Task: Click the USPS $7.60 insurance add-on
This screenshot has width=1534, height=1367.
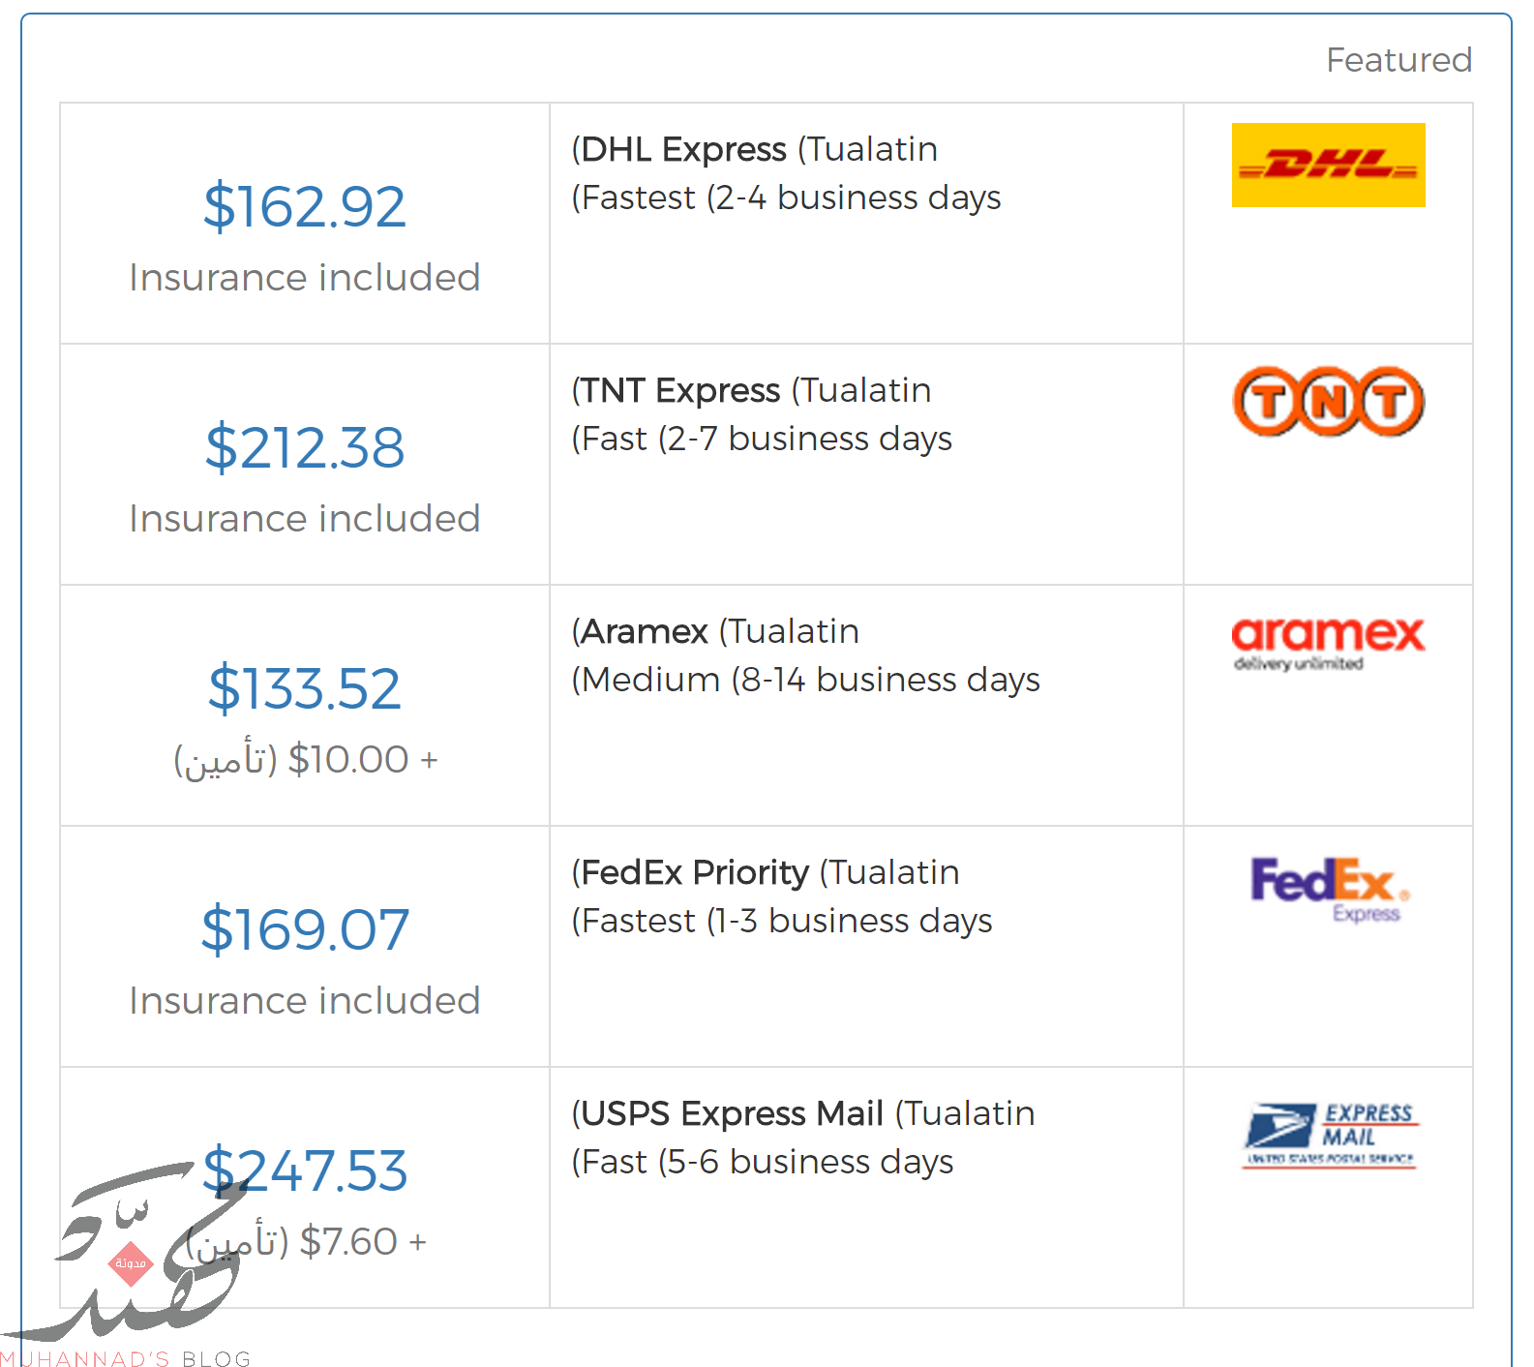Action: tap(305, 1241)
